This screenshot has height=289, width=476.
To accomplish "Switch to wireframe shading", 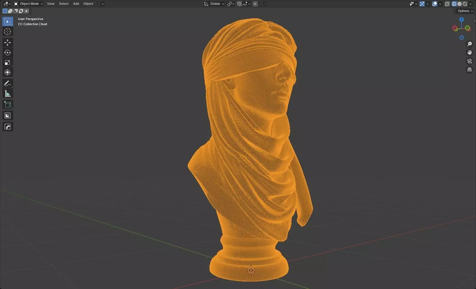I will point(454,4).
